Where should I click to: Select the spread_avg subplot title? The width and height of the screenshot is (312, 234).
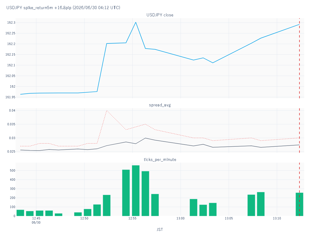coord(160,105)
